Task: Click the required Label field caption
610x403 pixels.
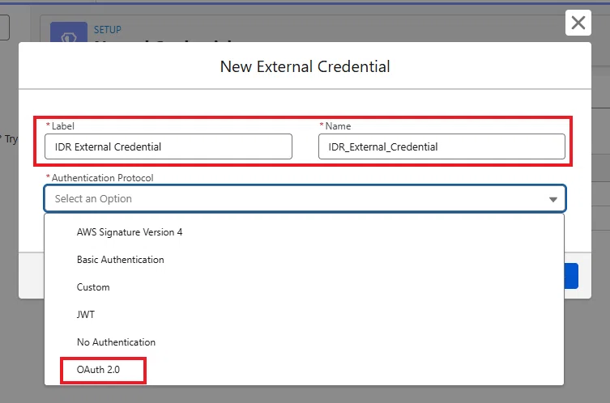Action: pyautogui.click(x=62, y=126)
